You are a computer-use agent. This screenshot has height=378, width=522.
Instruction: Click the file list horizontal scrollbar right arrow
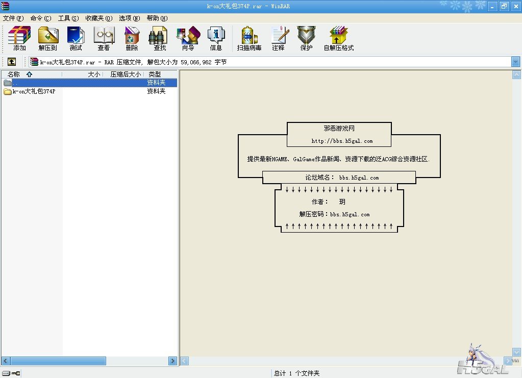[x=172, y=361]
